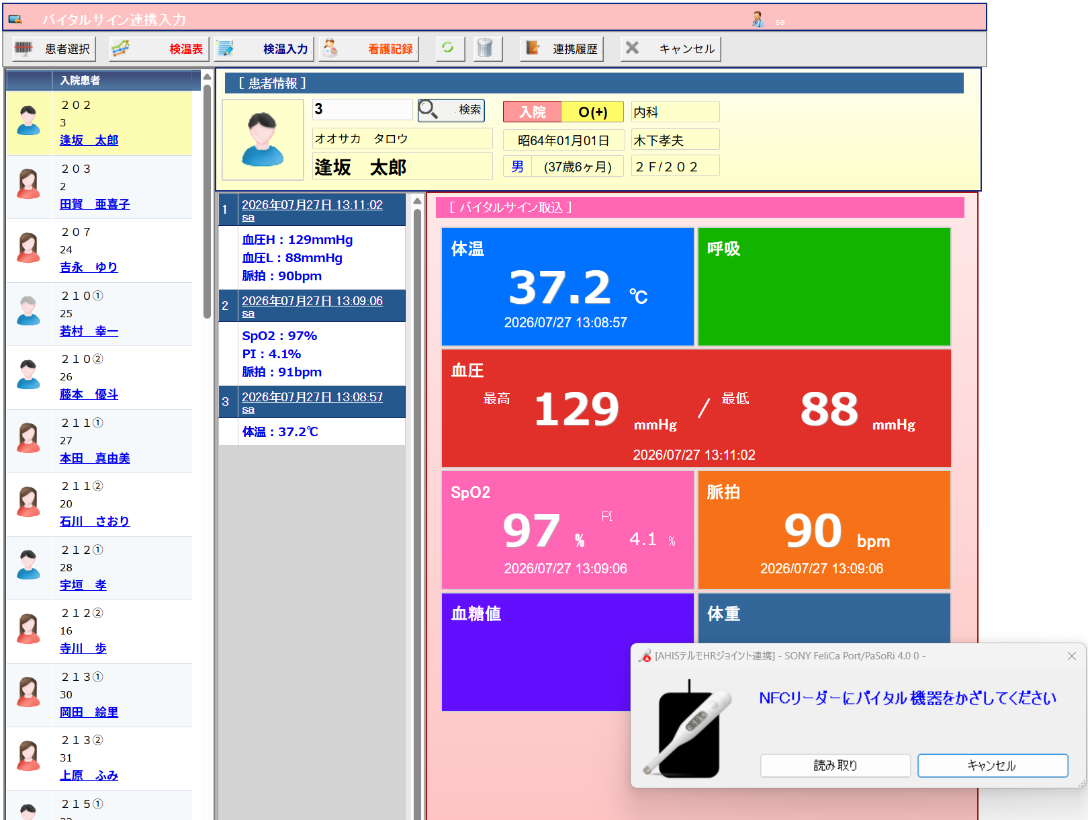The width and height of the screenshot is (1088, 820).
Task: Select patient 岡田 絵里 link
Action: point(89,712)
